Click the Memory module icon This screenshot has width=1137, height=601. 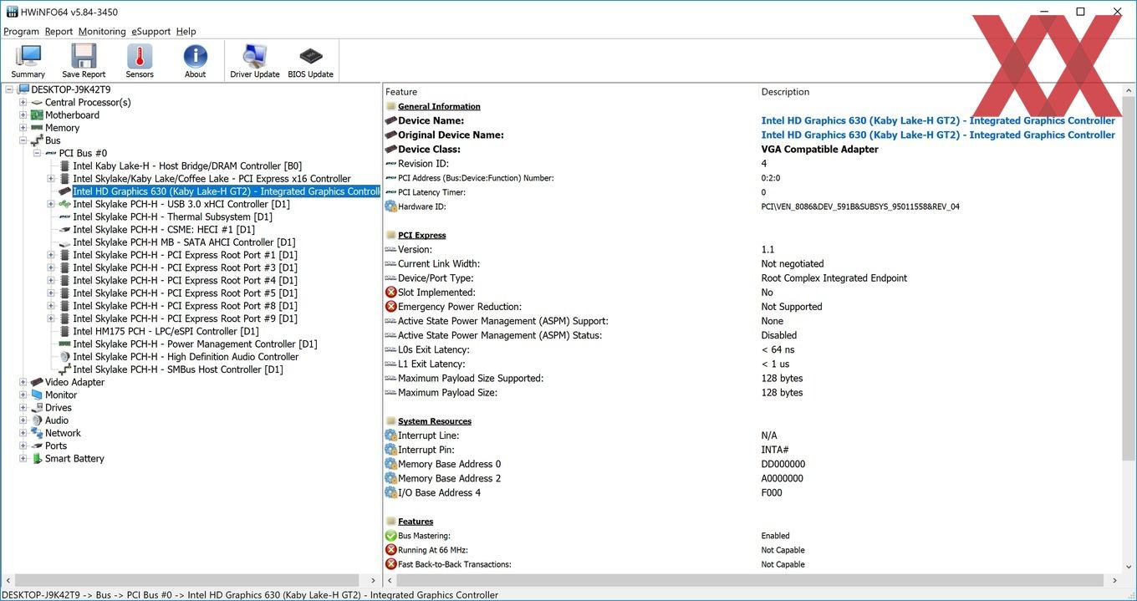click(37, 128)
